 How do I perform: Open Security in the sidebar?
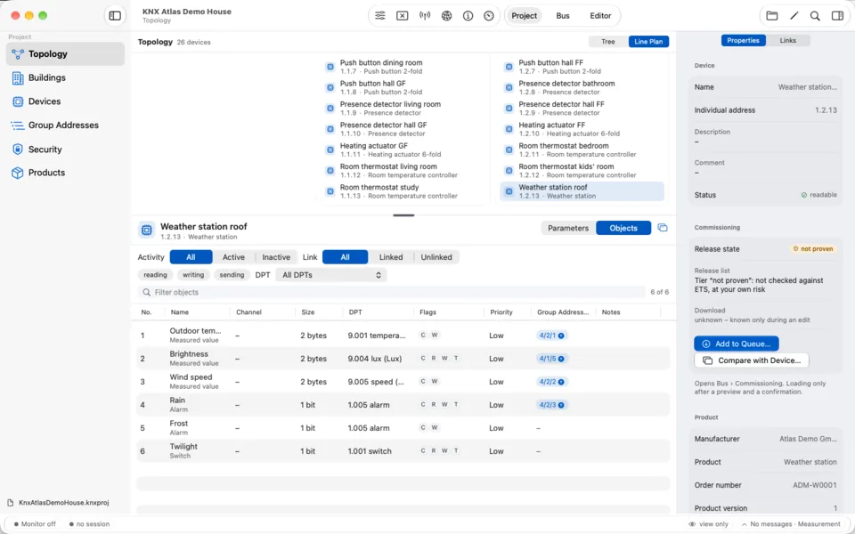[65, 150]
